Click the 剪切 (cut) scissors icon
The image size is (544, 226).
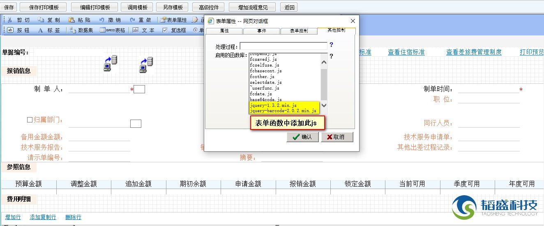(10, 20)
